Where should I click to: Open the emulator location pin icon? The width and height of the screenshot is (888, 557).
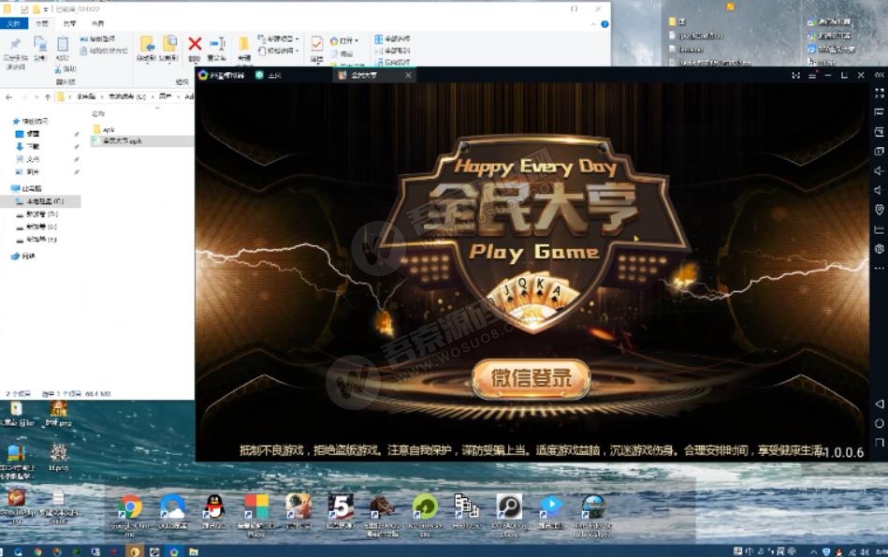879,210
